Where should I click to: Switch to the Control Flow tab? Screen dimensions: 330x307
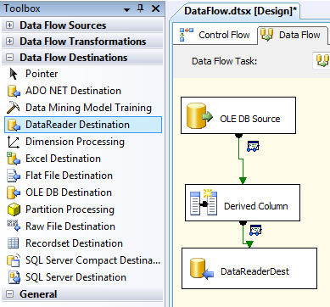215,35
